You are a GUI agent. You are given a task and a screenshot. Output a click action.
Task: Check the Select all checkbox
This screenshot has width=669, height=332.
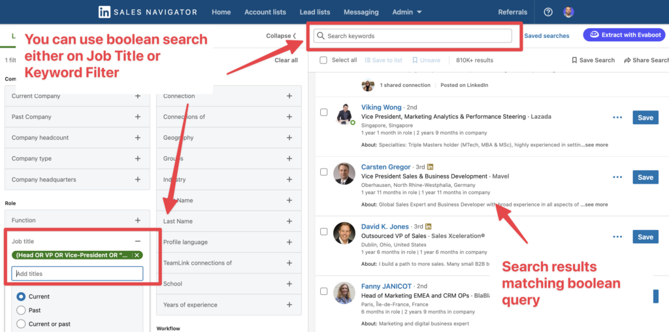[x=324, y=60]
